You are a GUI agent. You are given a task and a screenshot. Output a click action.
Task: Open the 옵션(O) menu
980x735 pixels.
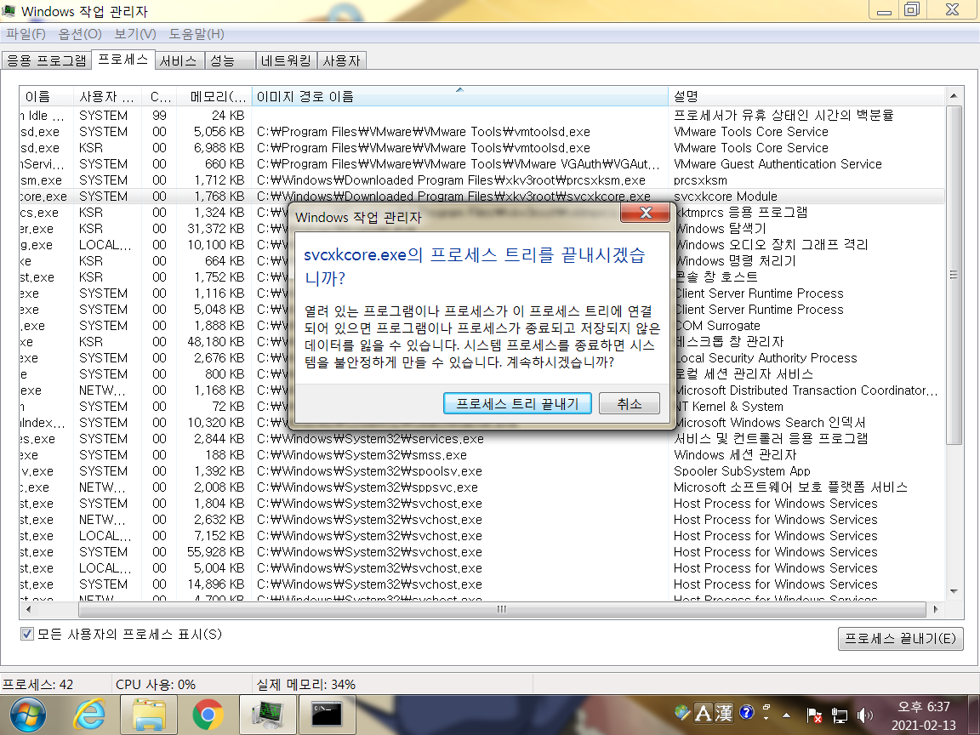(79, 34)
